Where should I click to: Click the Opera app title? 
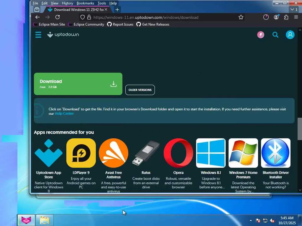click(x=178, y=172)
